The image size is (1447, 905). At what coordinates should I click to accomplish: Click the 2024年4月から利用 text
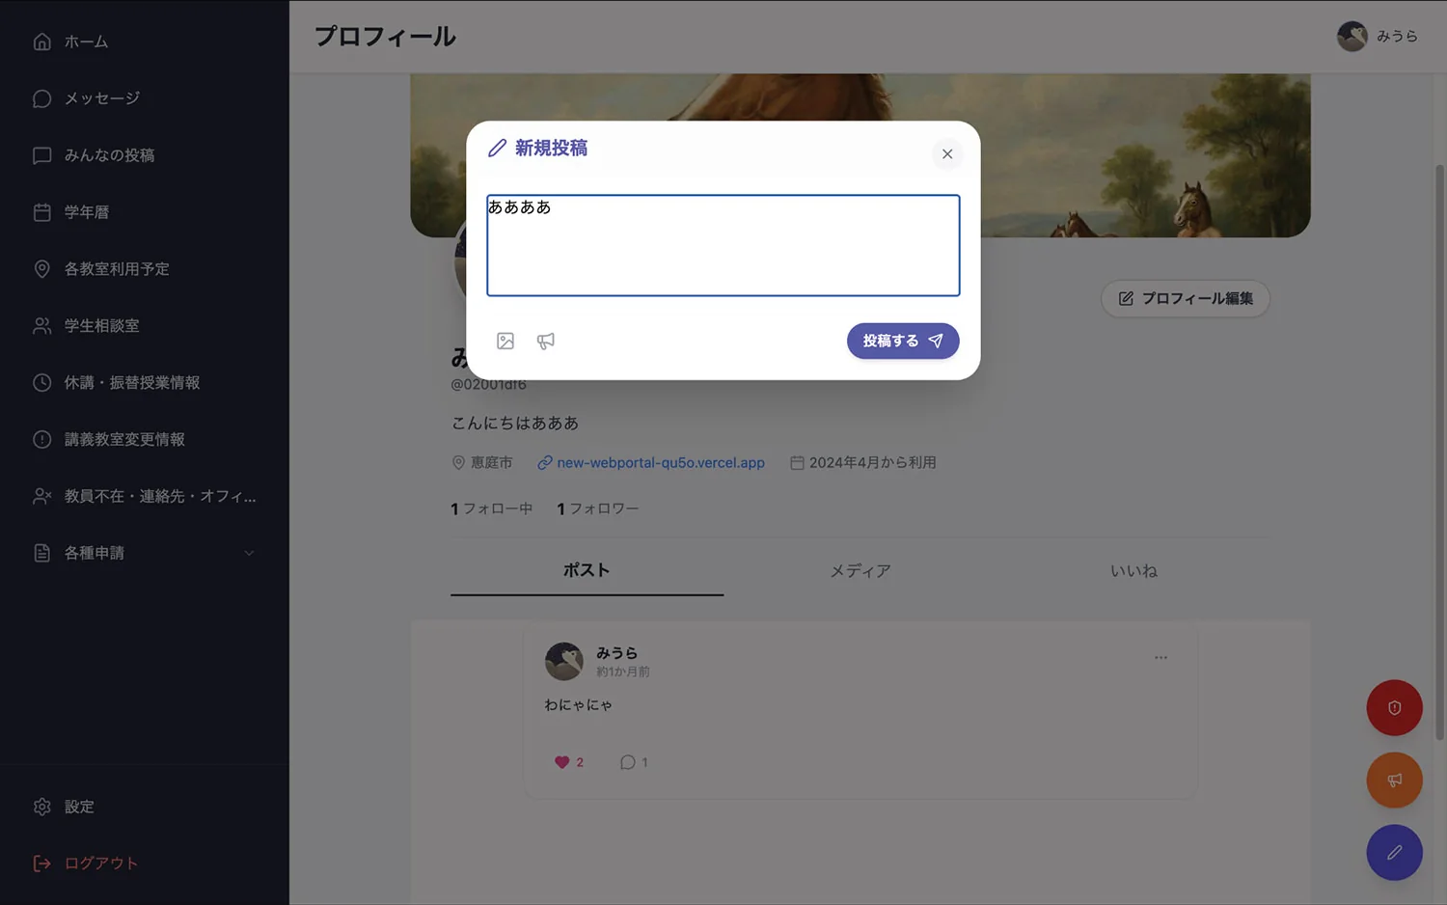point(873,463)
